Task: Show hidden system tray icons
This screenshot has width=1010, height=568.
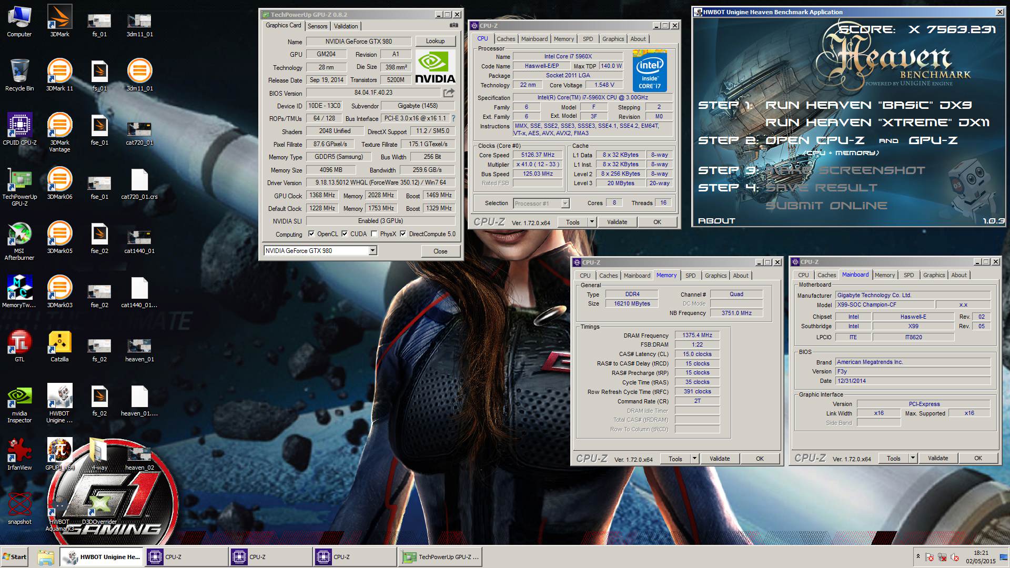Action: click(x=918, y=556)
